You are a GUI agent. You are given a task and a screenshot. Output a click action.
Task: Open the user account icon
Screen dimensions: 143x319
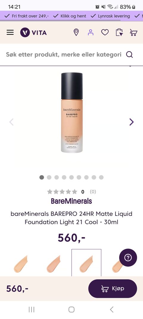tap(91, 32)
